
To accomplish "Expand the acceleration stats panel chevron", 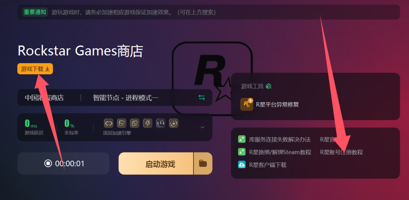I will click(203, 127).
